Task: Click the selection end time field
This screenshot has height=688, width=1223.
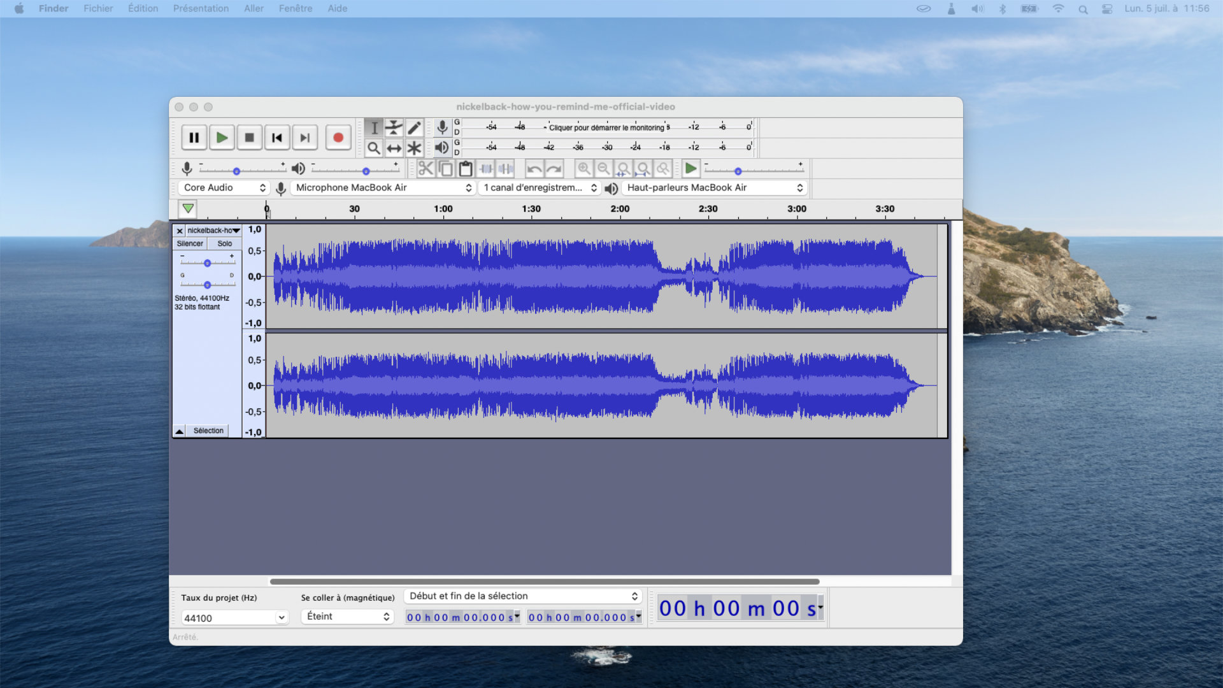Action: tap(584, 617)
